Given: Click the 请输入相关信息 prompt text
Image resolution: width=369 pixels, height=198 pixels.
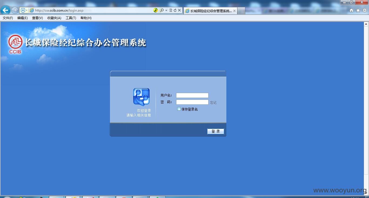Looking at the screenshot, I should point(139,115).
